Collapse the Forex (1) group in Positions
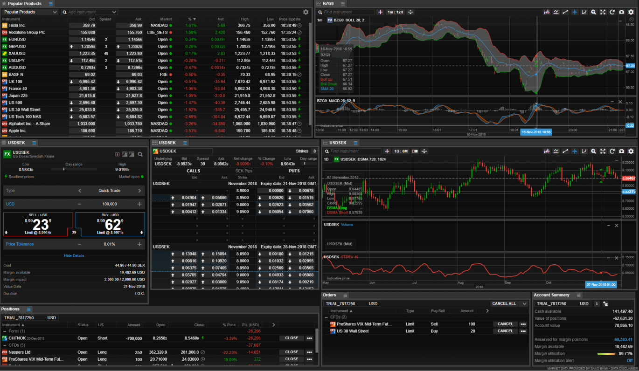639x371 pixels. tap(5, 331)
